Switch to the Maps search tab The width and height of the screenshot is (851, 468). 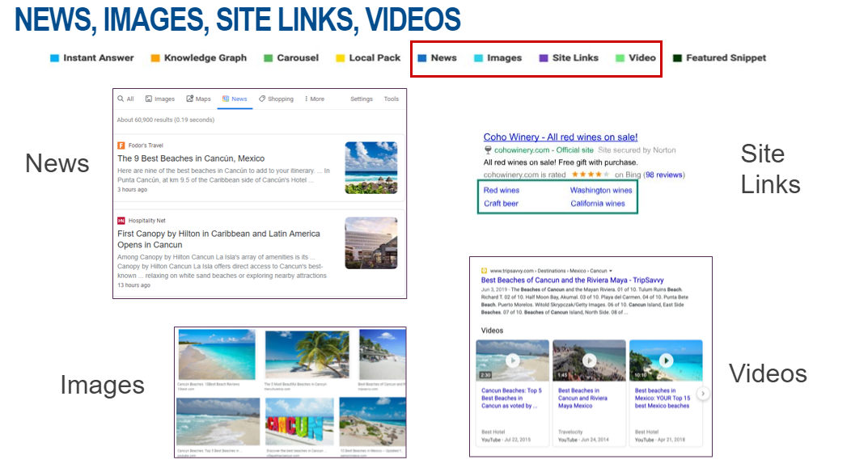click(199, 99)
